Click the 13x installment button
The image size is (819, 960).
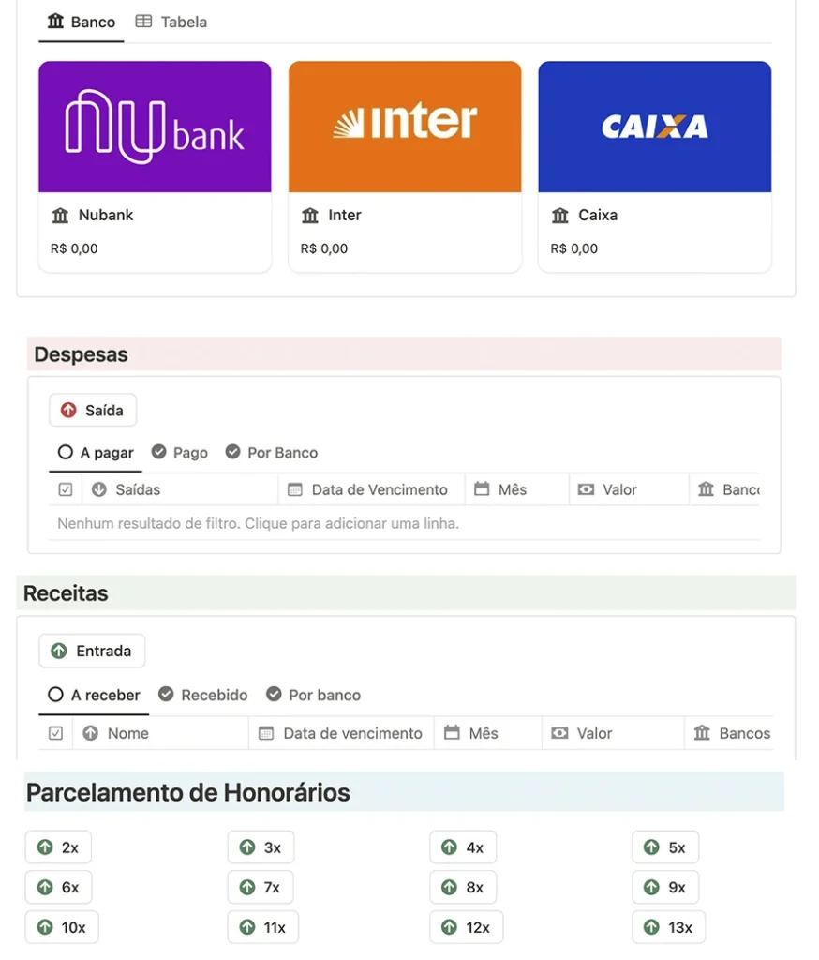[x=668, y=927]
